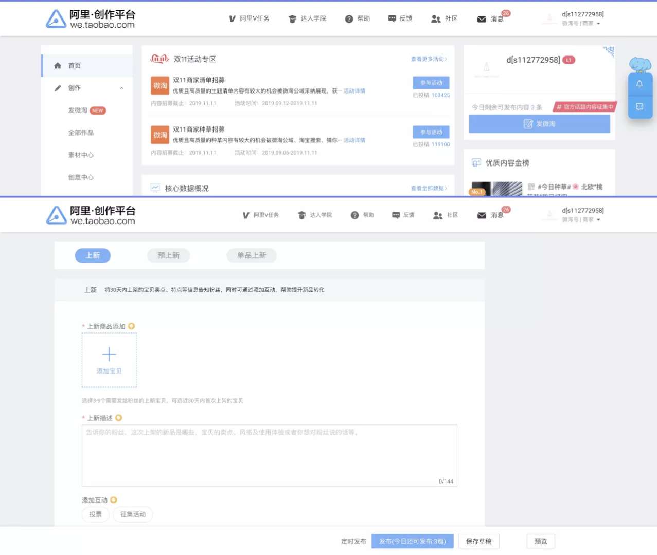Click the 阿里·创作平台 logo in homepage header
Viewport: 657px width, 555px height.
click(x=91, y=19)
